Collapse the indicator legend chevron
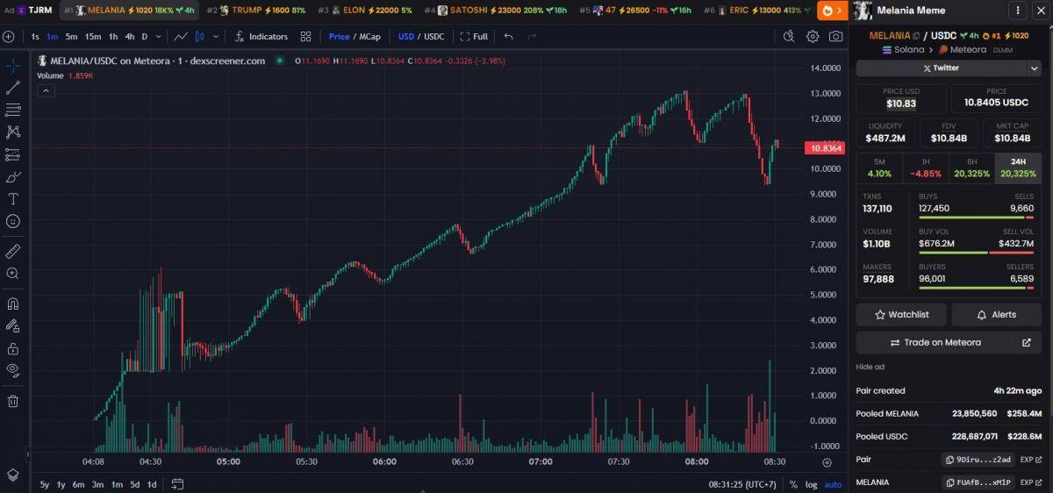Screen dimensions: 1053x493 (x=46, y=90)
